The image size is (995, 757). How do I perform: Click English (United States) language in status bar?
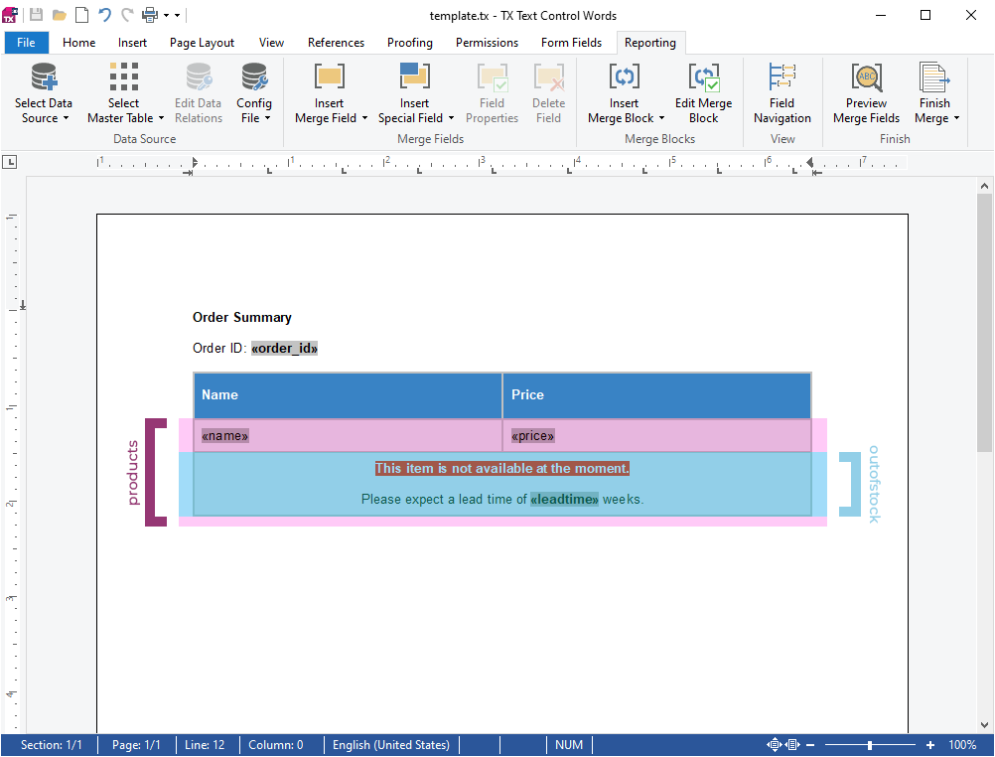pos(391,745)
